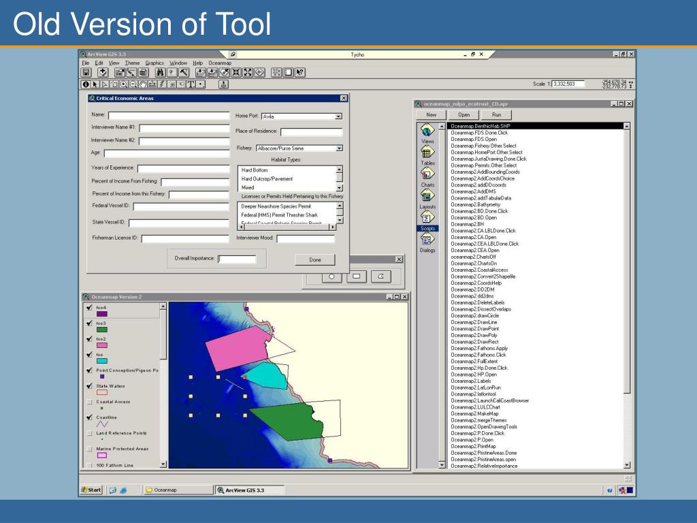Select the Draw Point tool

tap(201, 84)
